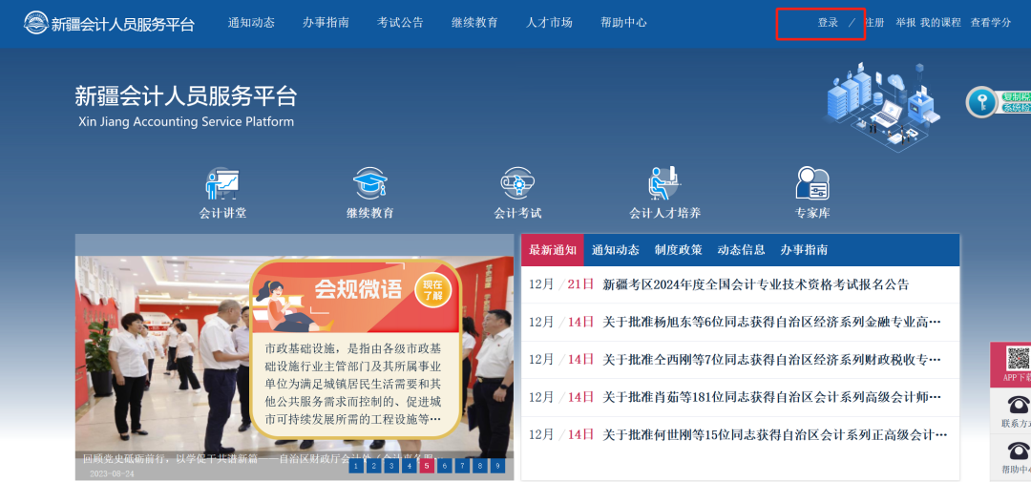Select the 最新通知 tab
Image resolution: width=1031 pixels, height=482 pixels.
tap(553, 250)
